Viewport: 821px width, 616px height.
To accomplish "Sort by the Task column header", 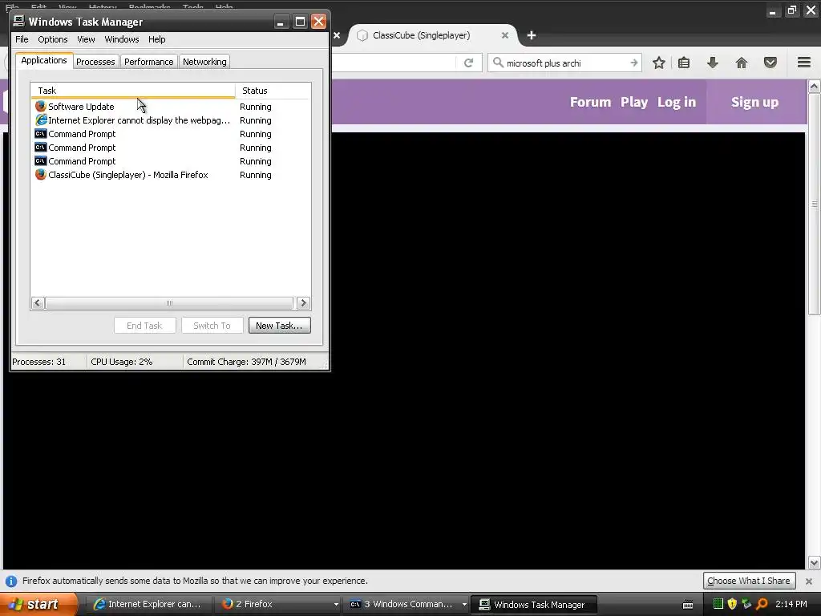I will tap(133, 91).
